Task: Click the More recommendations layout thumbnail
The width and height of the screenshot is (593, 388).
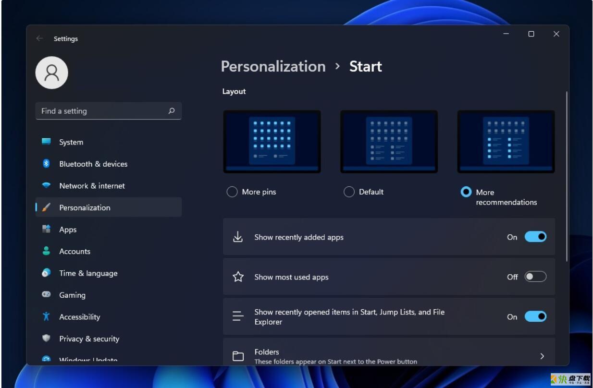Action: point(506,142)
